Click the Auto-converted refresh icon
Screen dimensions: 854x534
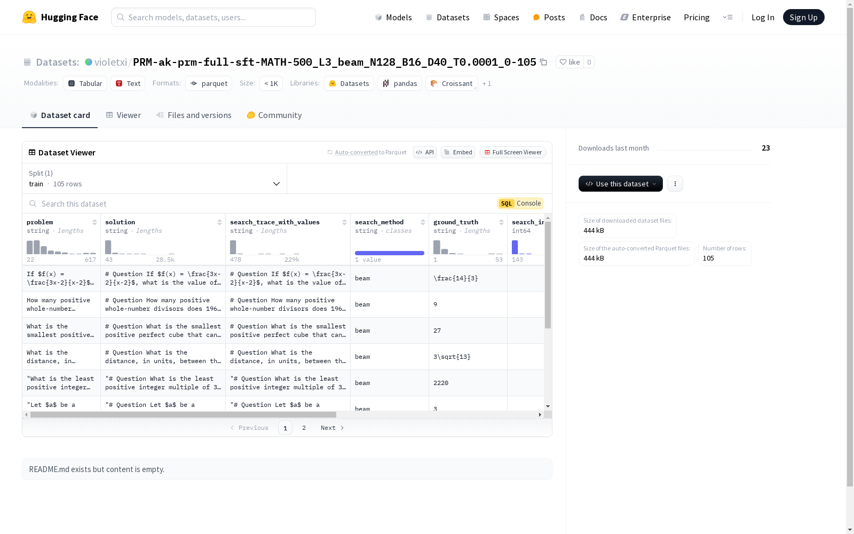point(330,152)
